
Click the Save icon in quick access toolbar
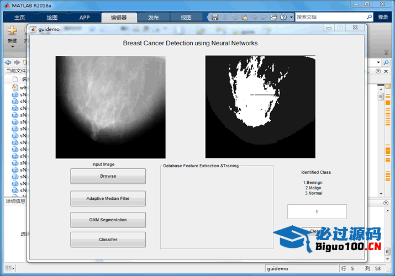215,17
